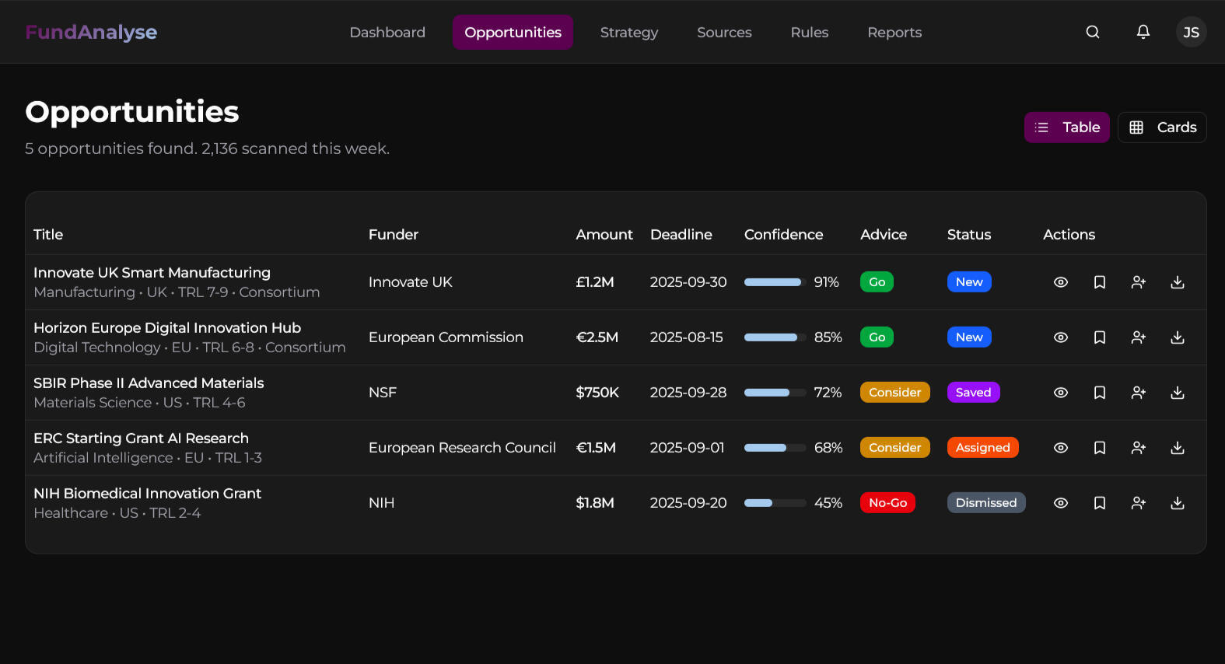Open the search icon in the header
This screenshot has width=1225, height=664.
(1093, 32)
